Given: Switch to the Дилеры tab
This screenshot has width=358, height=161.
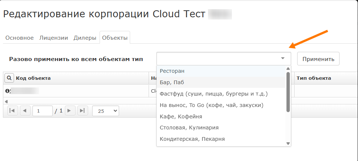Looking at the screenshot, I should pos(85,37).
